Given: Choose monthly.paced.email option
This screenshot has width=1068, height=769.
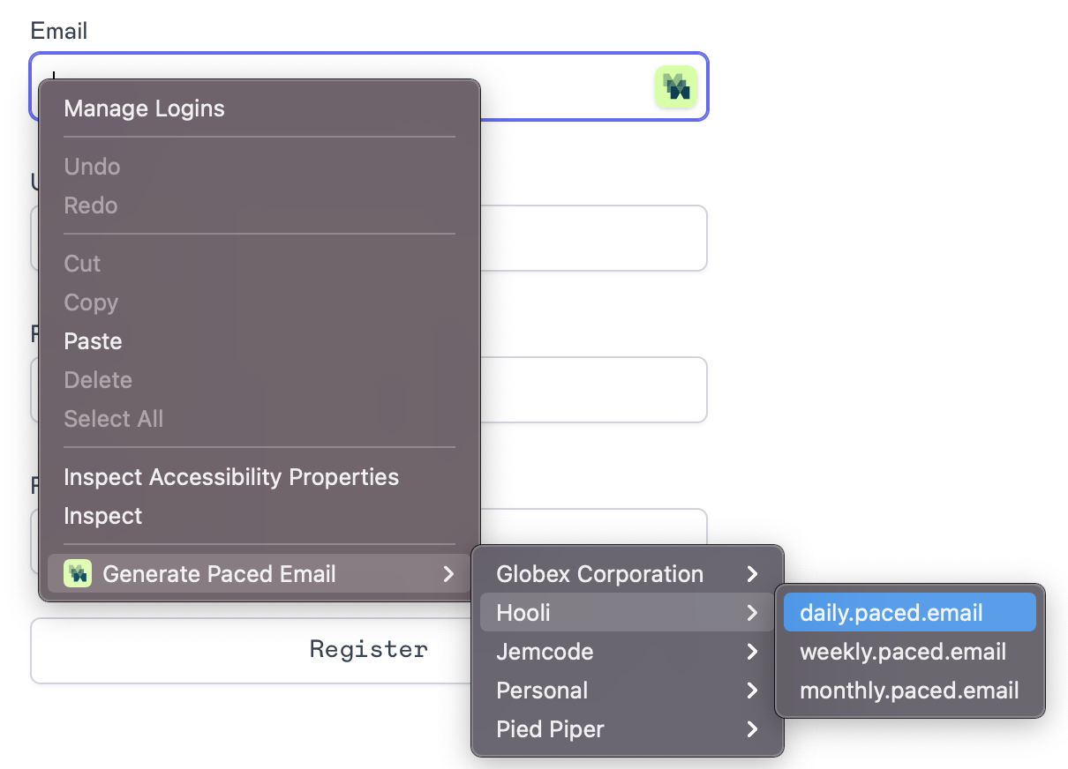Looking at the screenshot, I should pos(908,690).
